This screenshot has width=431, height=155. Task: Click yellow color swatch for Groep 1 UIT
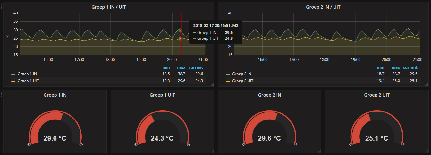tap(13, 81)
